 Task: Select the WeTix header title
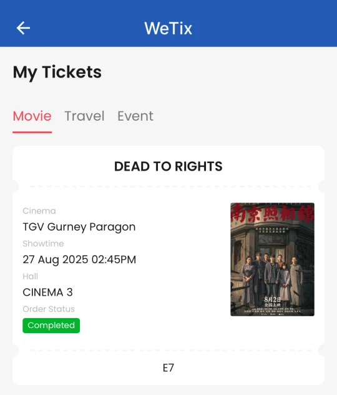[x=168, y=28]
